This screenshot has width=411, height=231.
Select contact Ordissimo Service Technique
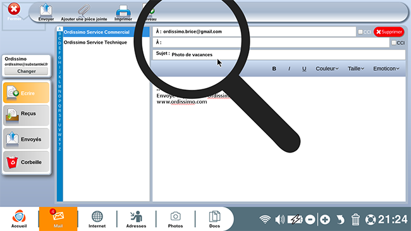click(106, 42)
